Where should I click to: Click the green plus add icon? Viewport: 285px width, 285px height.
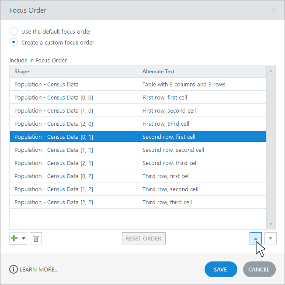[x=14, y=238]
